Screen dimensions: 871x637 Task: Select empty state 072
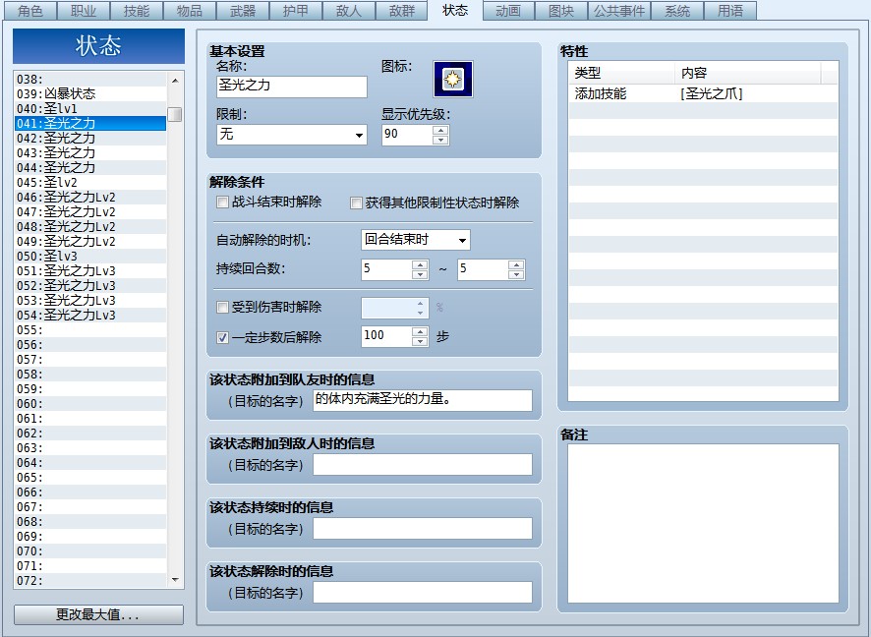(x=90, y=580)
